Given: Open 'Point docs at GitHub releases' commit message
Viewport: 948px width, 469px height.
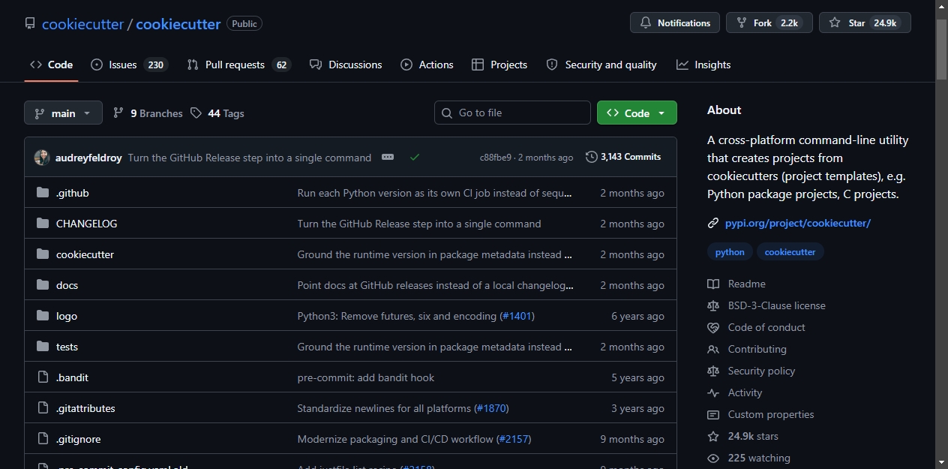Looking at the screenshot, I should point(436,285).
